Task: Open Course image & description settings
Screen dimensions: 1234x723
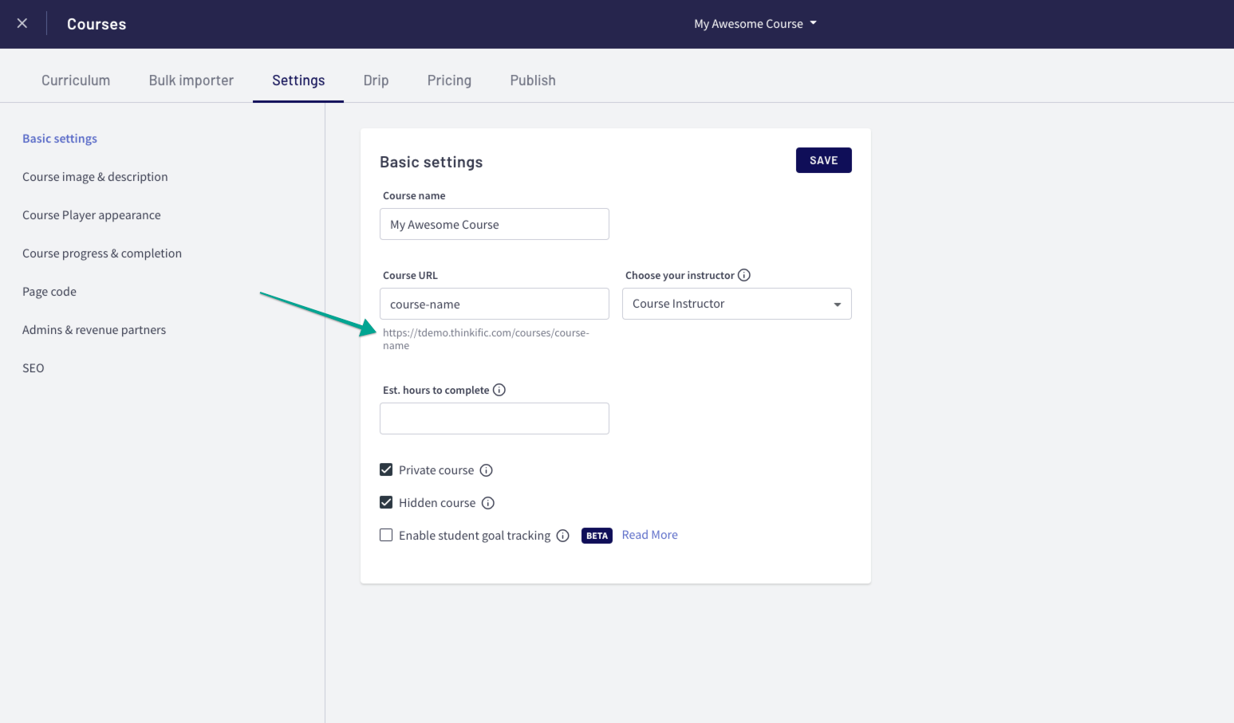Action: [95, 177]
